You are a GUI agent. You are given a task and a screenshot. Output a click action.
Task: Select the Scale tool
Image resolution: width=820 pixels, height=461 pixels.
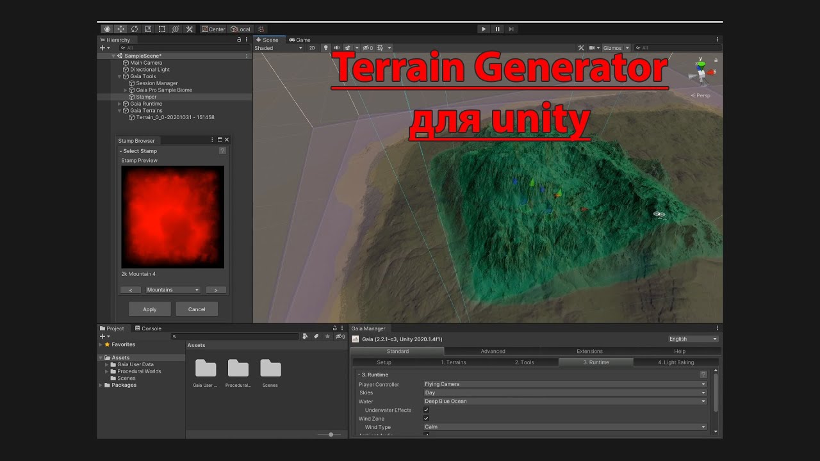tap(148, 29)
